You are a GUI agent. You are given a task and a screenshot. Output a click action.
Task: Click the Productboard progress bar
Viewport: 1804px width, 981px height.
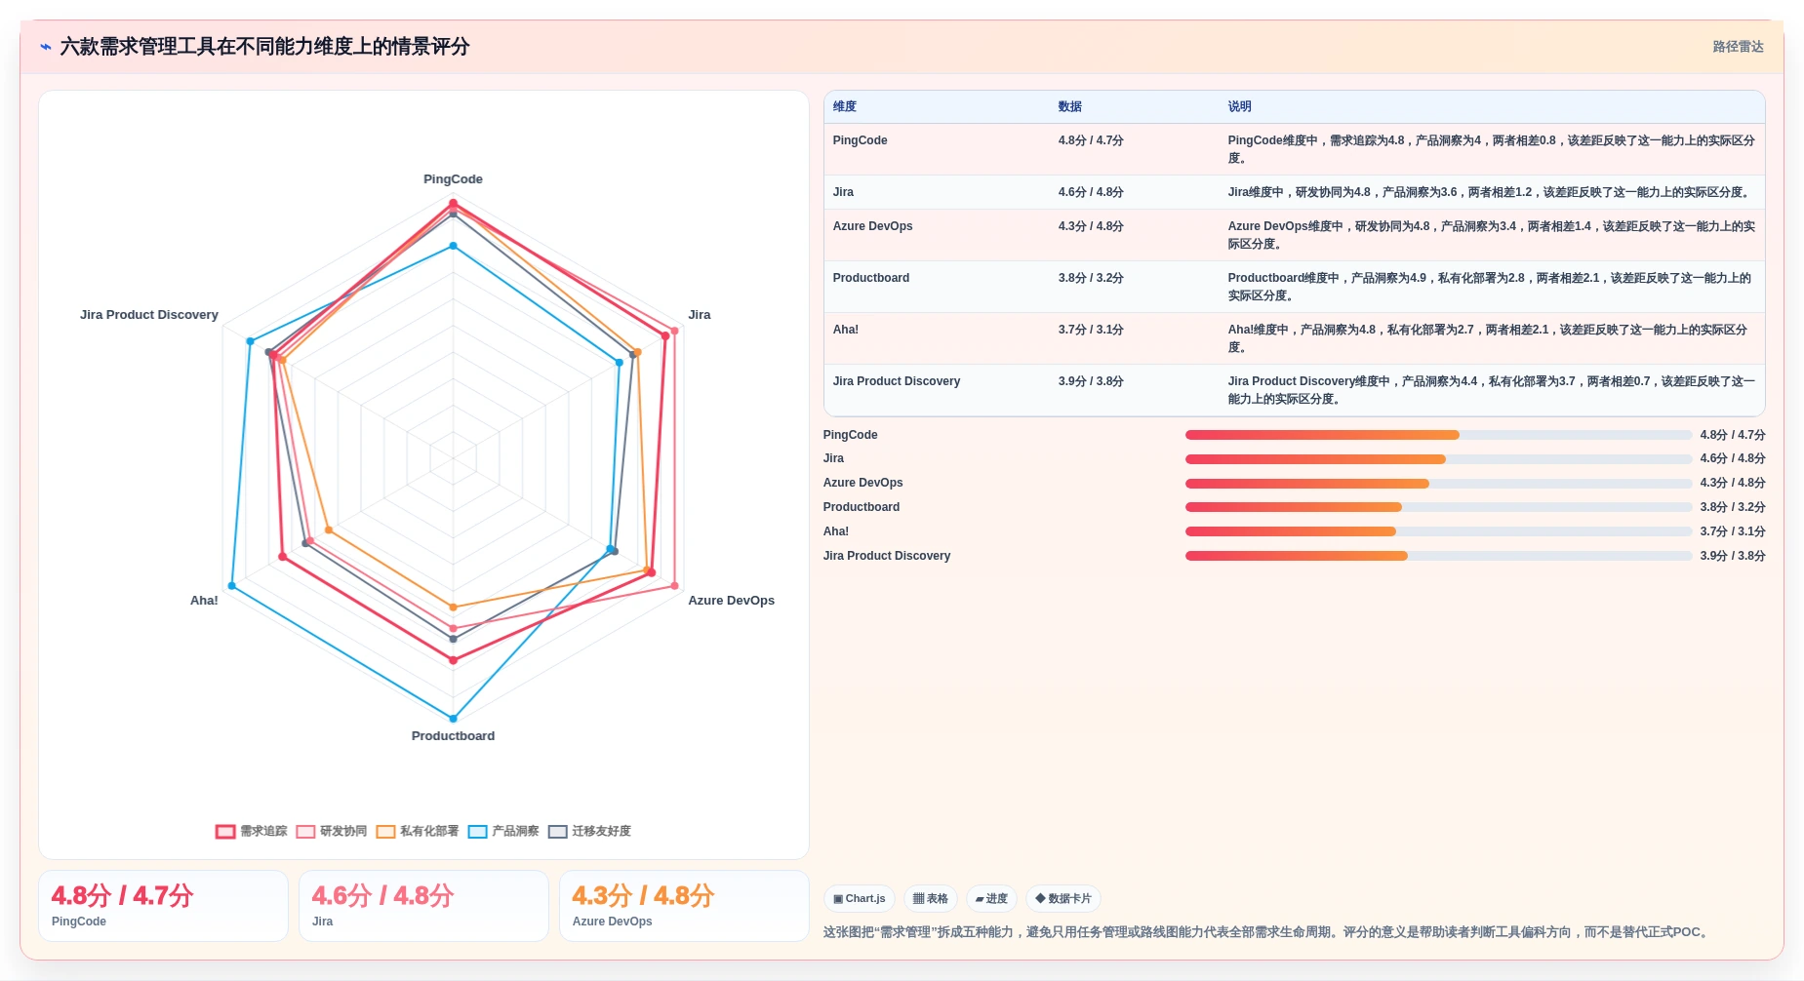1438,507
